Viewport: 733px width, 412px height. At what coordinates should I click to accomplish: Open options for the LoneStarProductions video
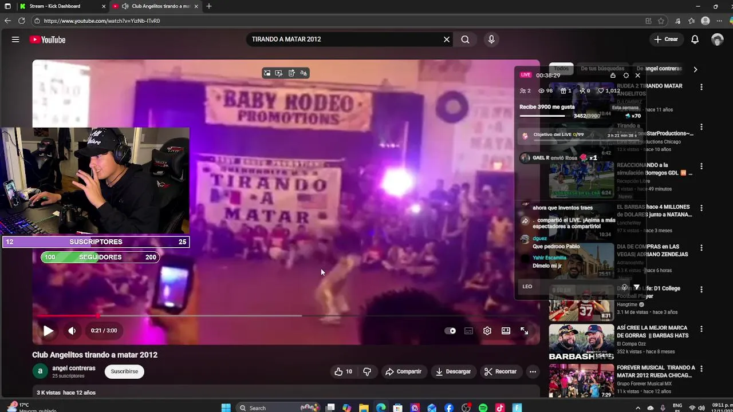pyautogui.click(x=702, y=127)
